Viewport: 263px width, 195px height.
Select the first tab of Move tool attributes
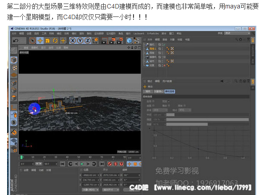tap(148, 91)
